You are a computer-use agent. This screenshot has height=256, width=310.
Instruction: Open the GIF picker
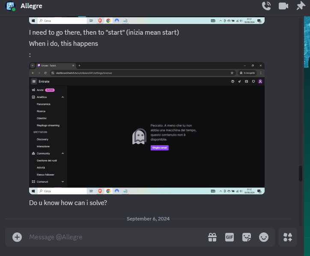(x=230, y=237)
